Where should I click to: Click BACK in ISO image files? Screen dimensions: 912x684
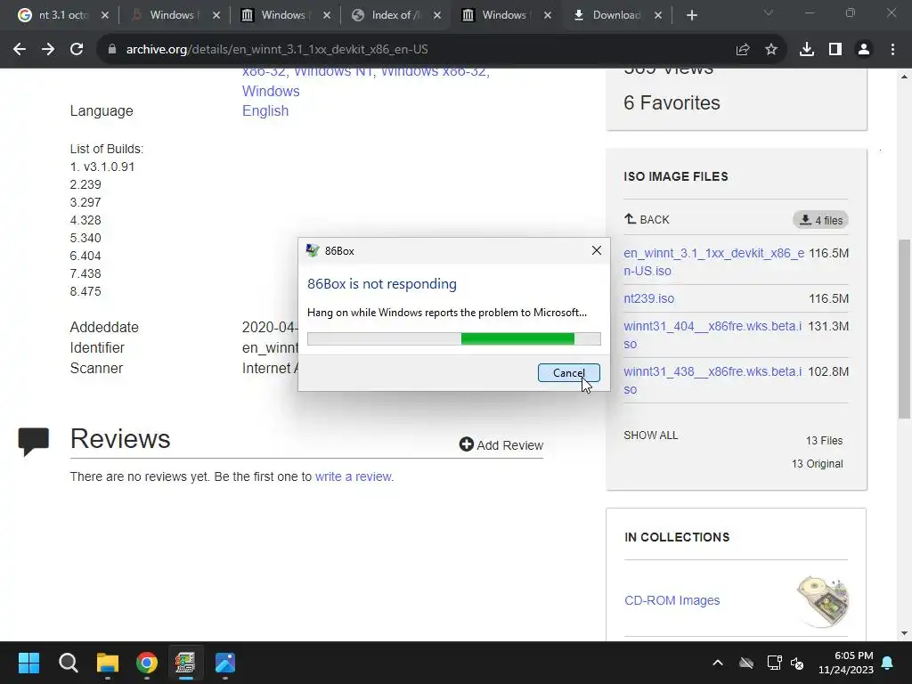647,219
